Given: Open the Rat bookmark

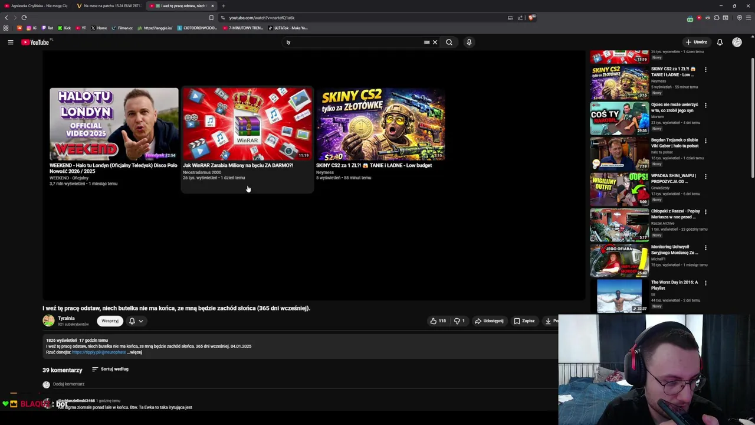Looking at the screenshot, I should pos(47,28).
